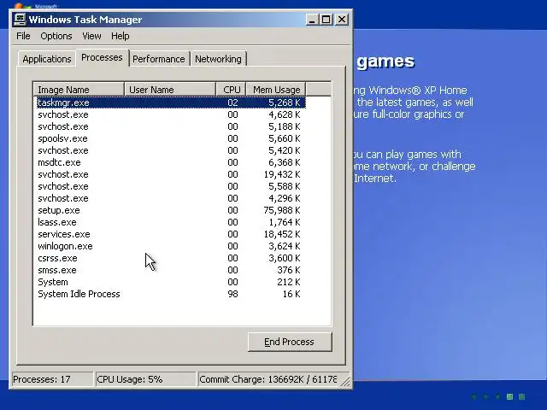Select the msdtc.exe process
The width and height of the screenshot is (547, 410).
tap(171, 162)
